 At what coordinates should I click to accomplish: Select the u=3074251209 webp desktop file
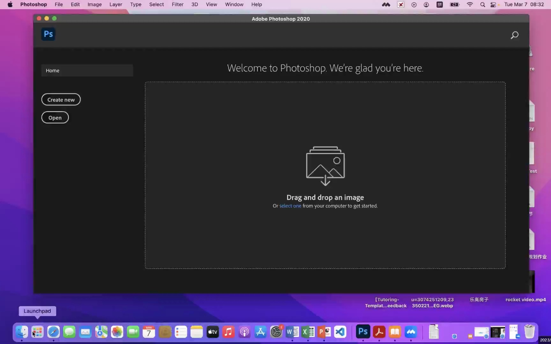(x=432, y=303)
